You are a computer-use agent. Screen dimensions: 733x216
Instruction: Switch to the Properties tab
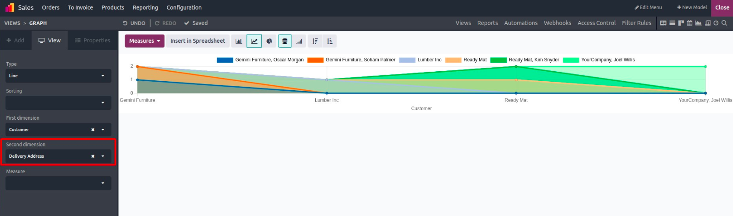93,41
